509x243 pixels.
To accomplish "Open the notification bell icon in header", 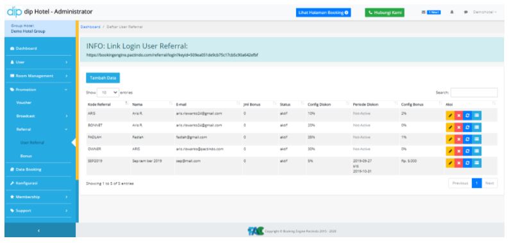I will pyautogui.click(x=451, y=12).
